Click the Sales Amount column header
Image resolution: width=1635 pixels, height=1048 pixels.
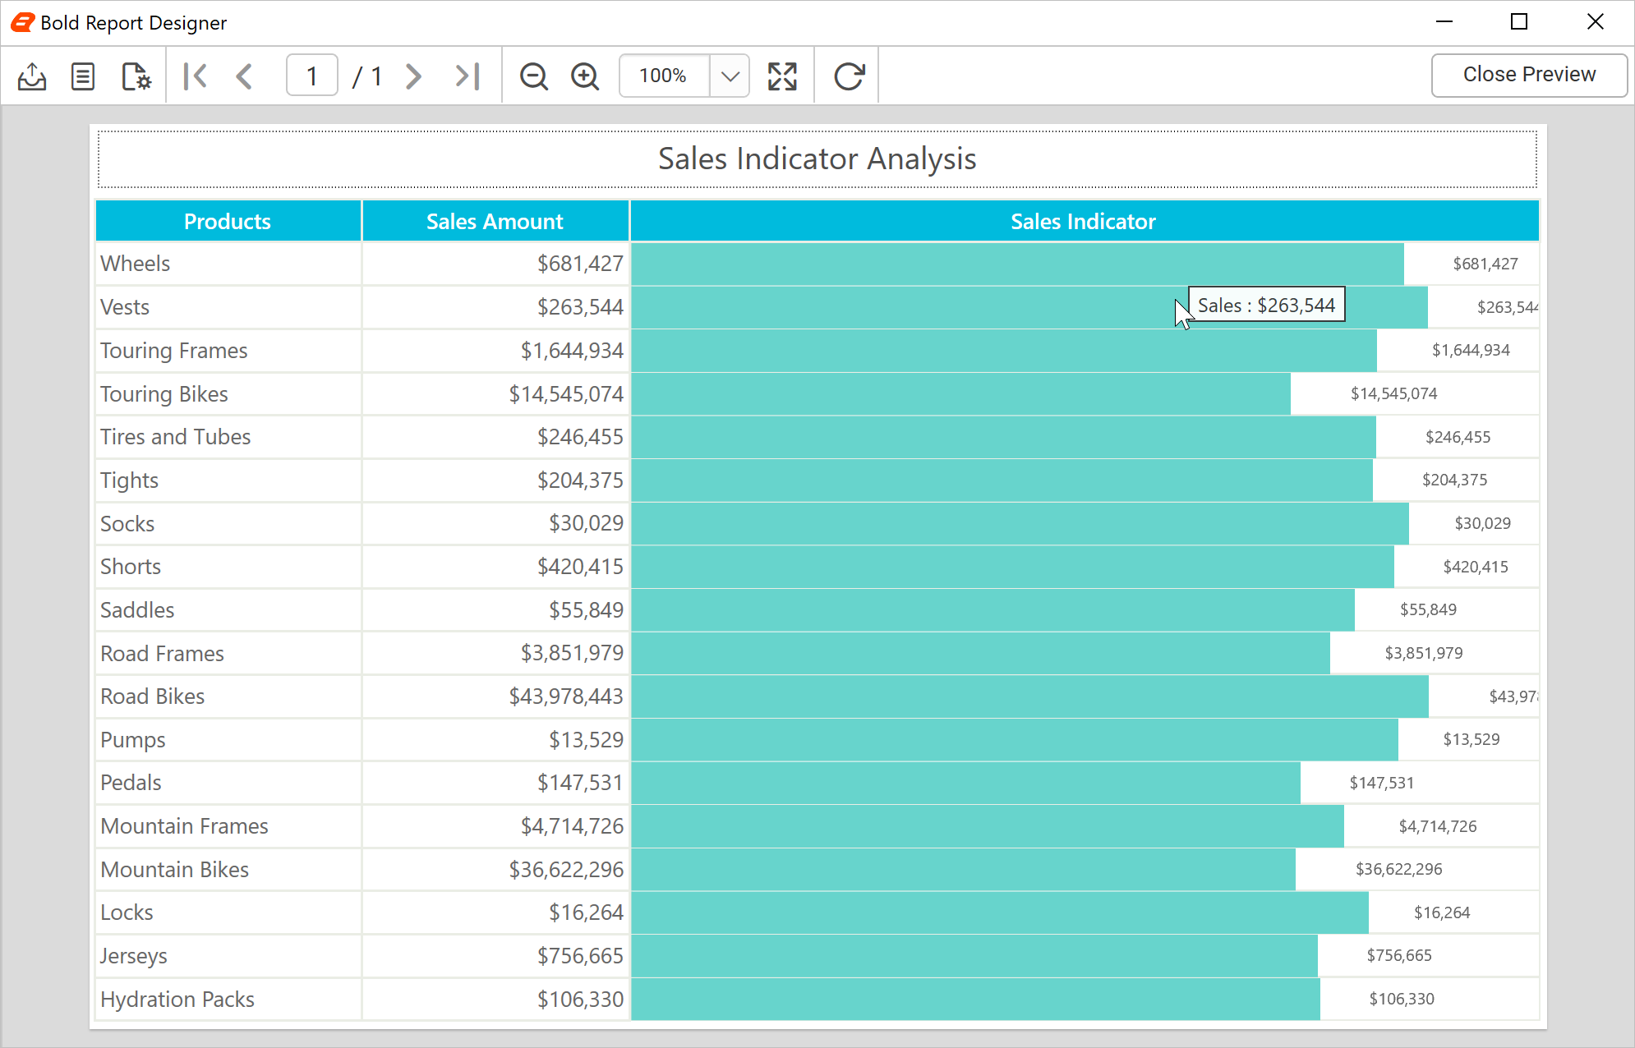point(495,221)
